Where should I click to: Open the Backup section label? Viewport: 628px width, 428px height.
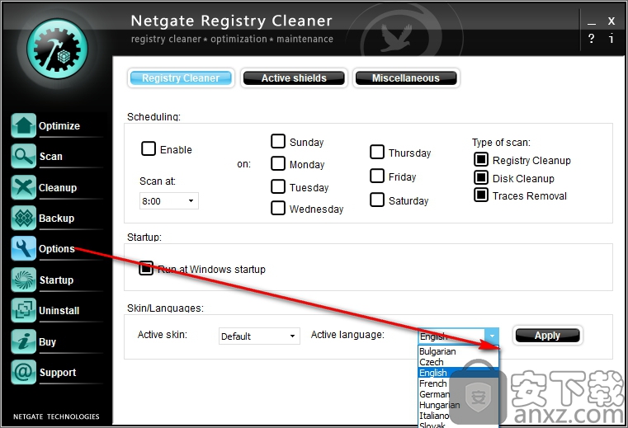56,219
